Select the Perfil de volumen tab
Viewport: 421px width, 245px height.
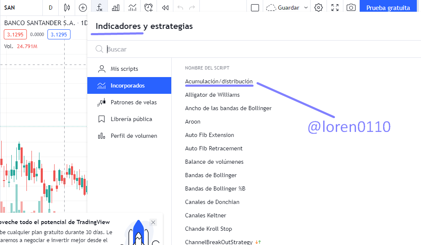point(129,136)
